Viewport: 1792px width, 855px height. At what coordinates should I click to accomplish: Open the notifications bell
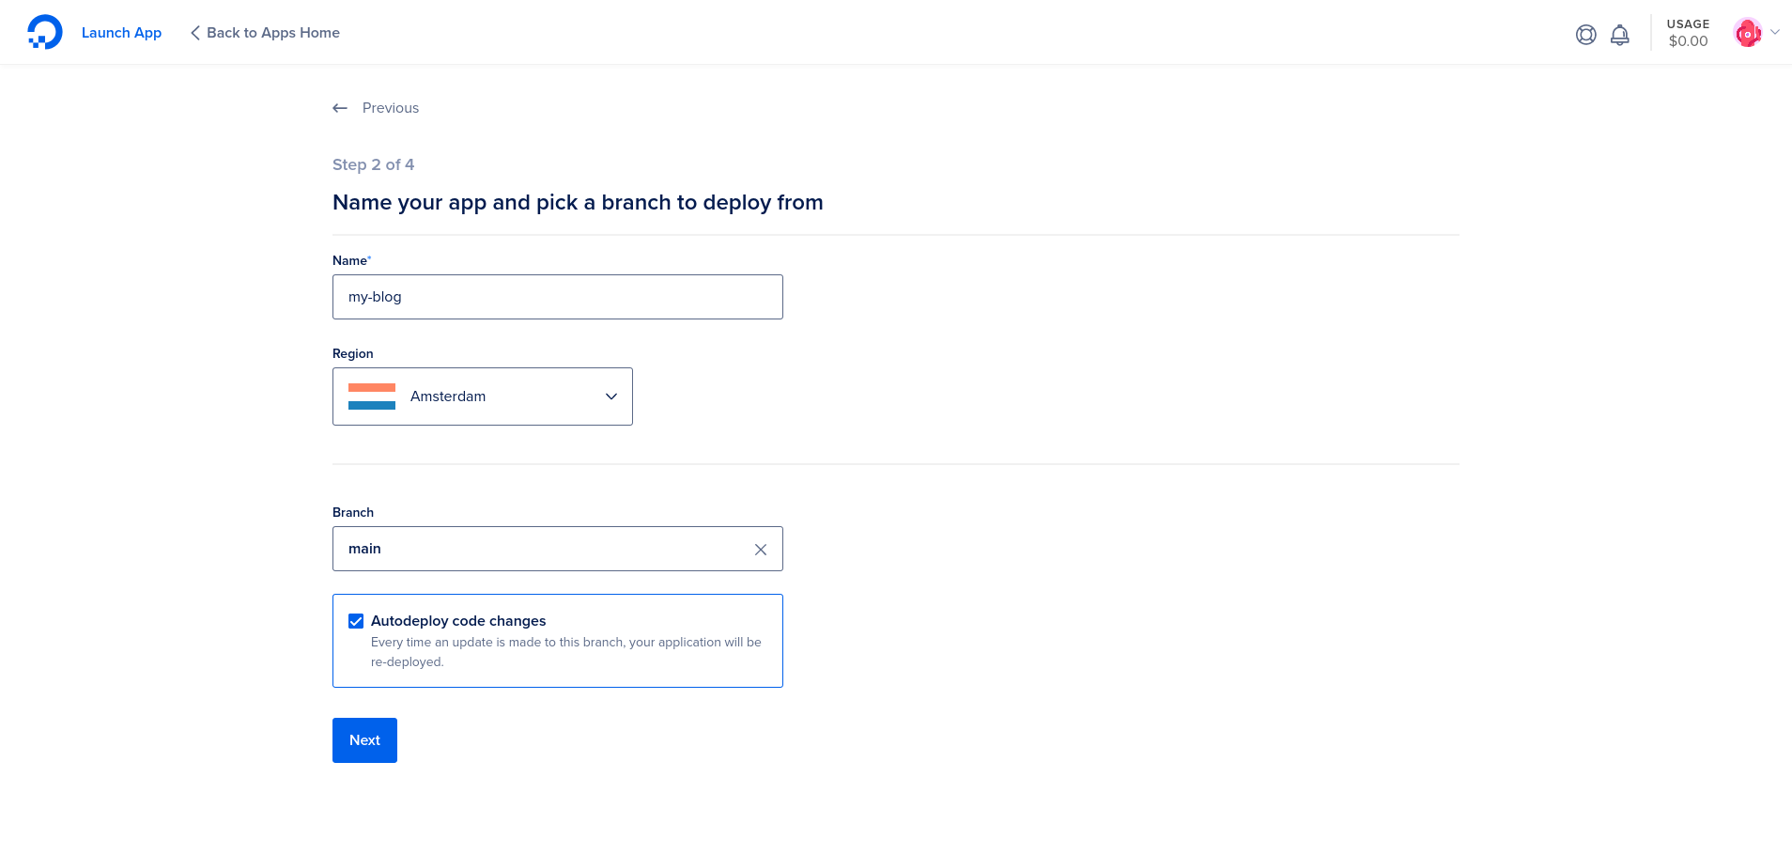click(x=1619, y=35)
